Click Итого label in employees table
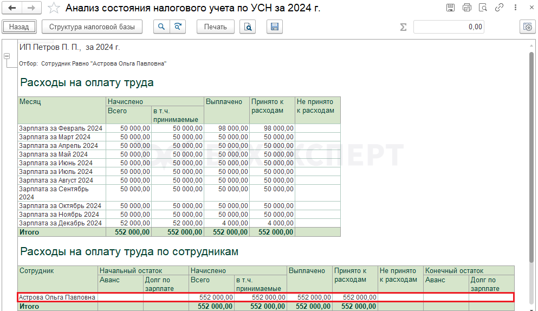 29,306
